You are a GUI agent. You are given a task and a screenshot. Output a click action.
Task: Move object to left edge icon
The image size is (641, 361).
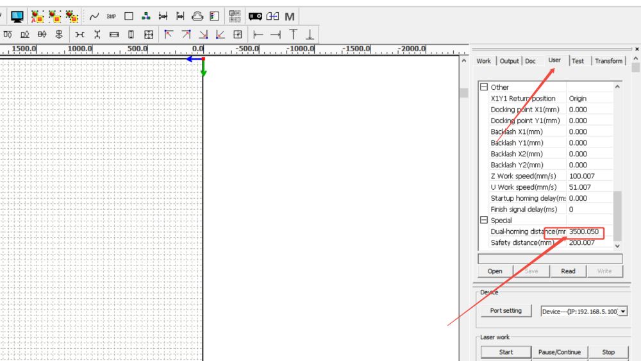tap(258, 35)
